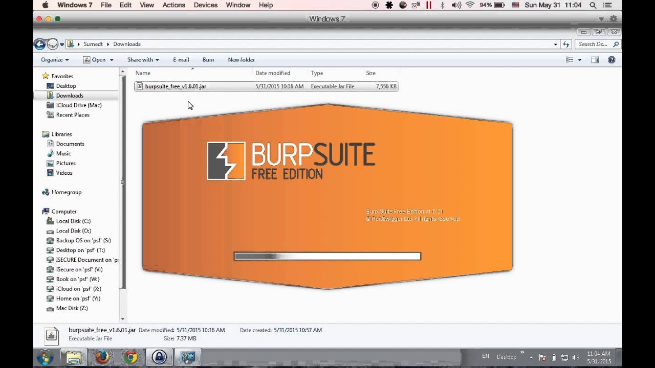Click inside the Search Downloads box
Screen dimensions: 655x368
594,44
